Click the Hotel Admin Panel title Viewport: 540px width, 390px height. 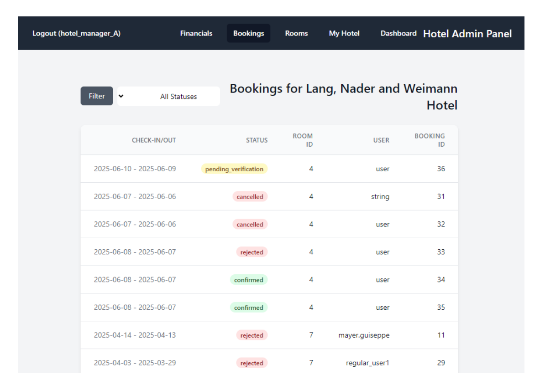pos(467,34)
